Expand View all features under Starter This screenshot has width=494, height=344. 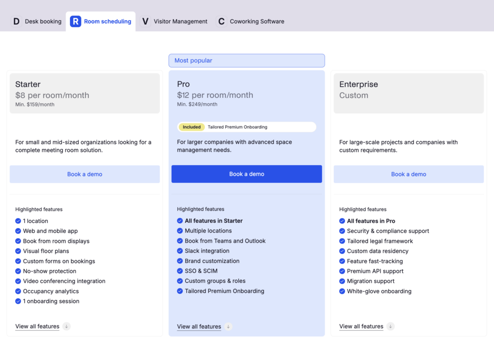[37, 326]
